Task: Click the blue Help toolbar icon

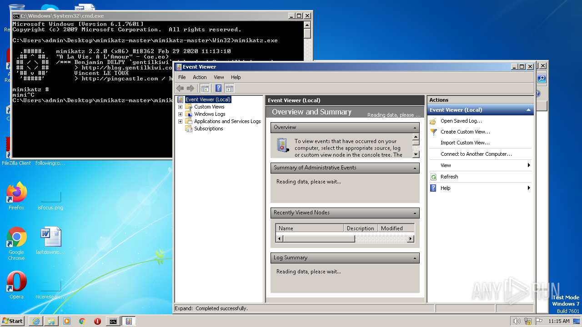Action: coord(218,88)
